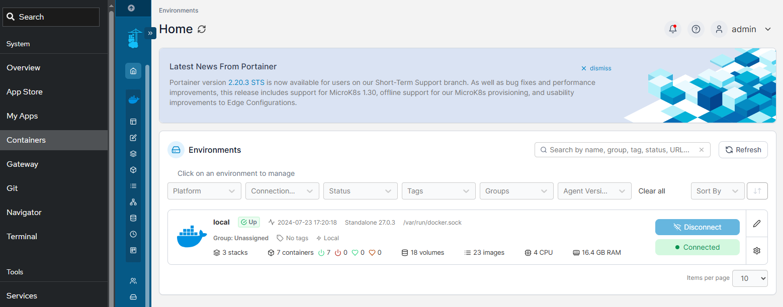Expand the Portainer sidebar with double chevron
This screenshot has width=783, height=307.
pyautogui.click(x=150, y=33)
